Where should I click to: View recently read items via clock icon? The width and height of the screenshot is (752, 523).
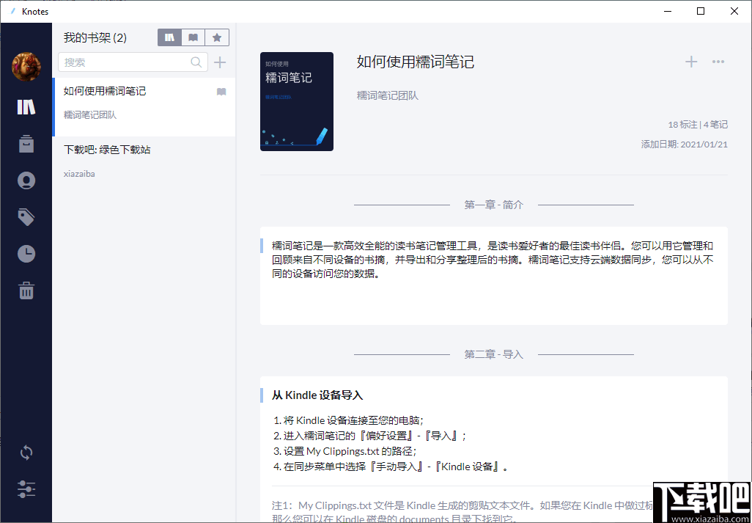[26, 254]
